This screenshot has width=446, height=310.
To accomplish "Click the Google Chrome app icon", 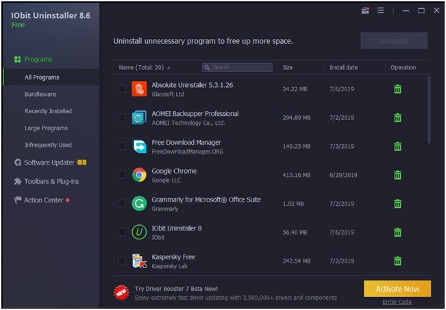I will [x=139, y=175].
